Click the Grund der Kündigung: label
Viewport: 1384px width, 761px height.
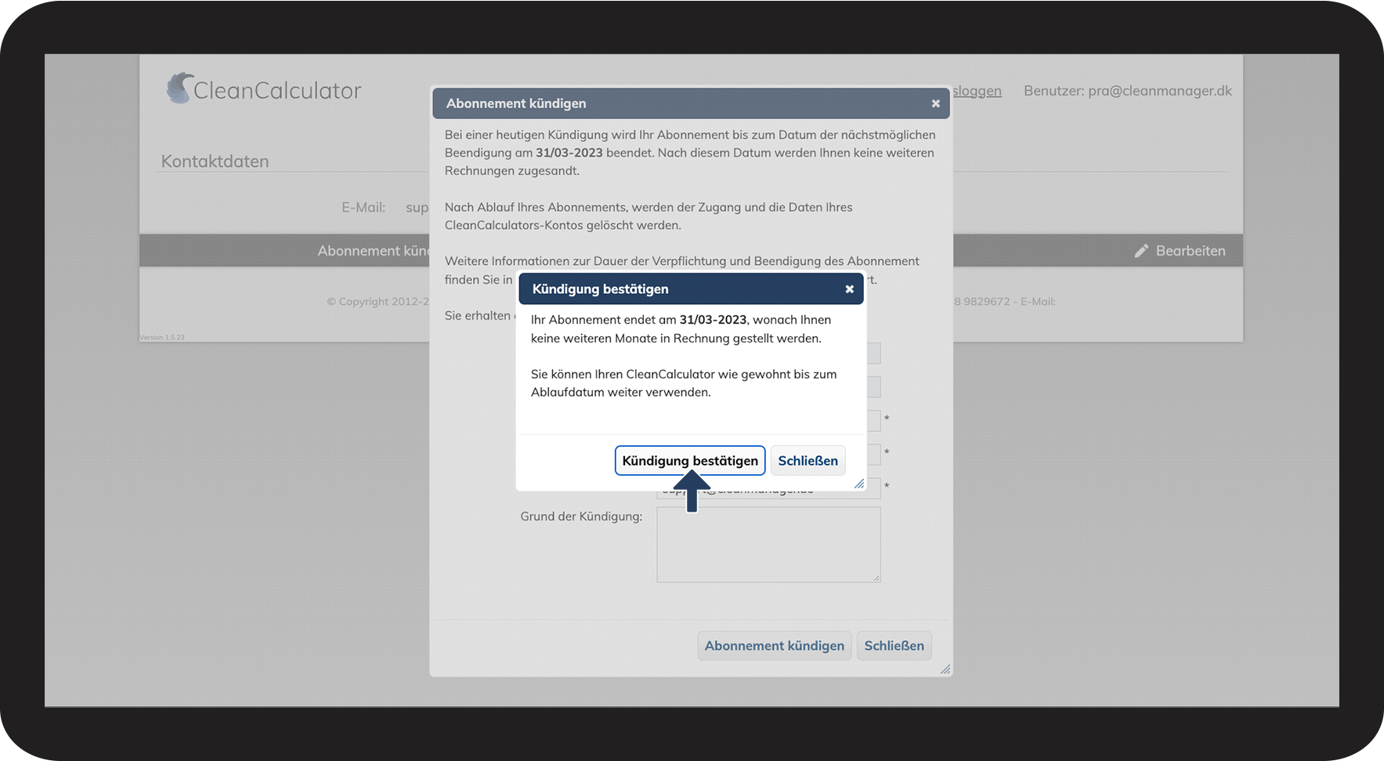581,516
